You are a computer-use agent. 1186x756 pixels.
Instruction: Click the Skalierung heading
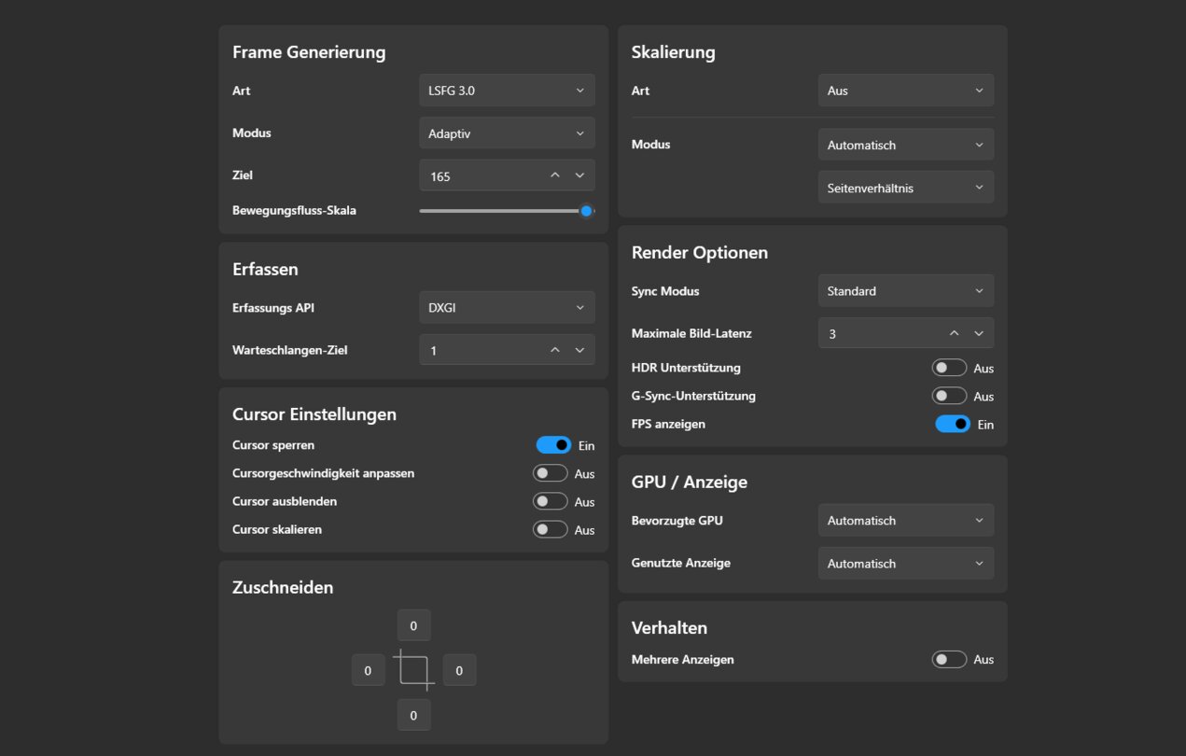point(674,52)
